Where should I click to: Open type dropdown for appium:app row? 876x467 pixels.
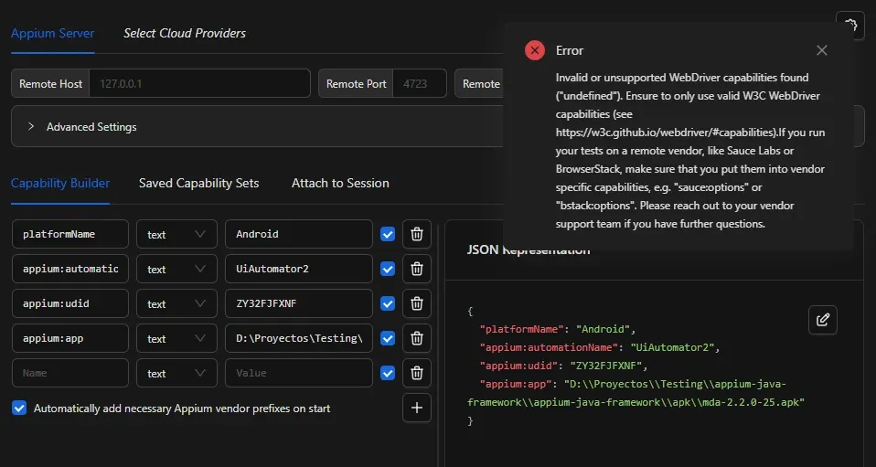pyautogui.click(x=176, y=338)
